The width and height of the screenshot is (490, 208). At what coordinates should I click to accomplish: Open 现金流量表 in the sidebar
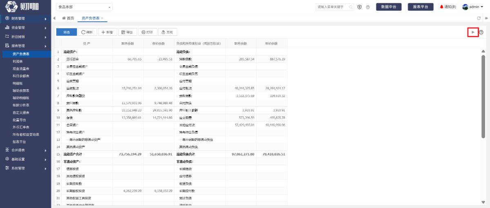20,69
